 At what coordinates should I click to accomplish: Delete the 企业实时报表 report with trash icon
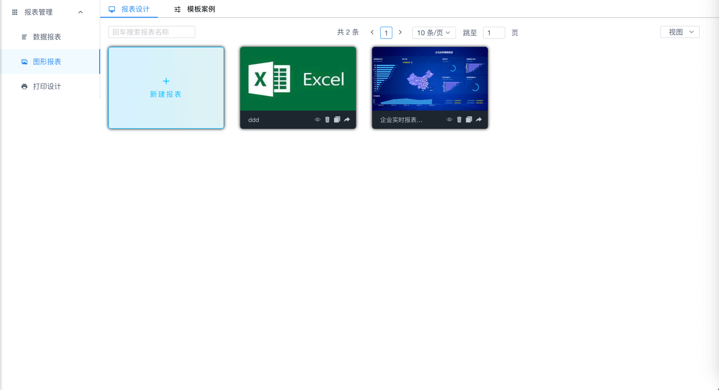pyautogui.click(x=459, y=120)
